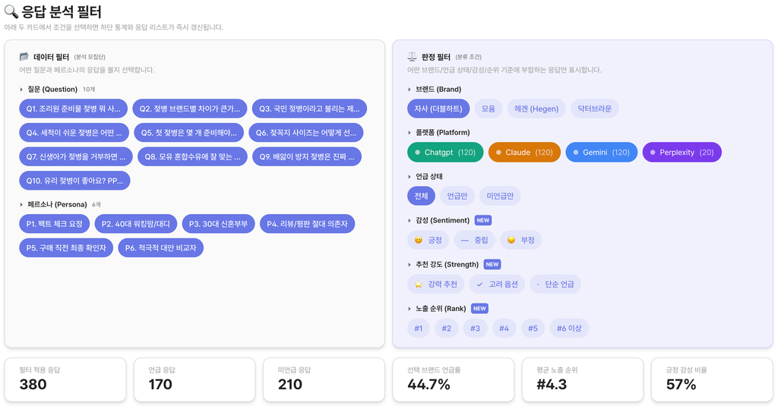
Task: Click the #4.3 평균 노출 순위 value
Action: tap(552, 385)
